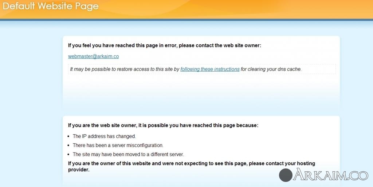Click empty space below the dns cache note box
This screenshot has height=187, width=373.
click(x=200, y=91)
